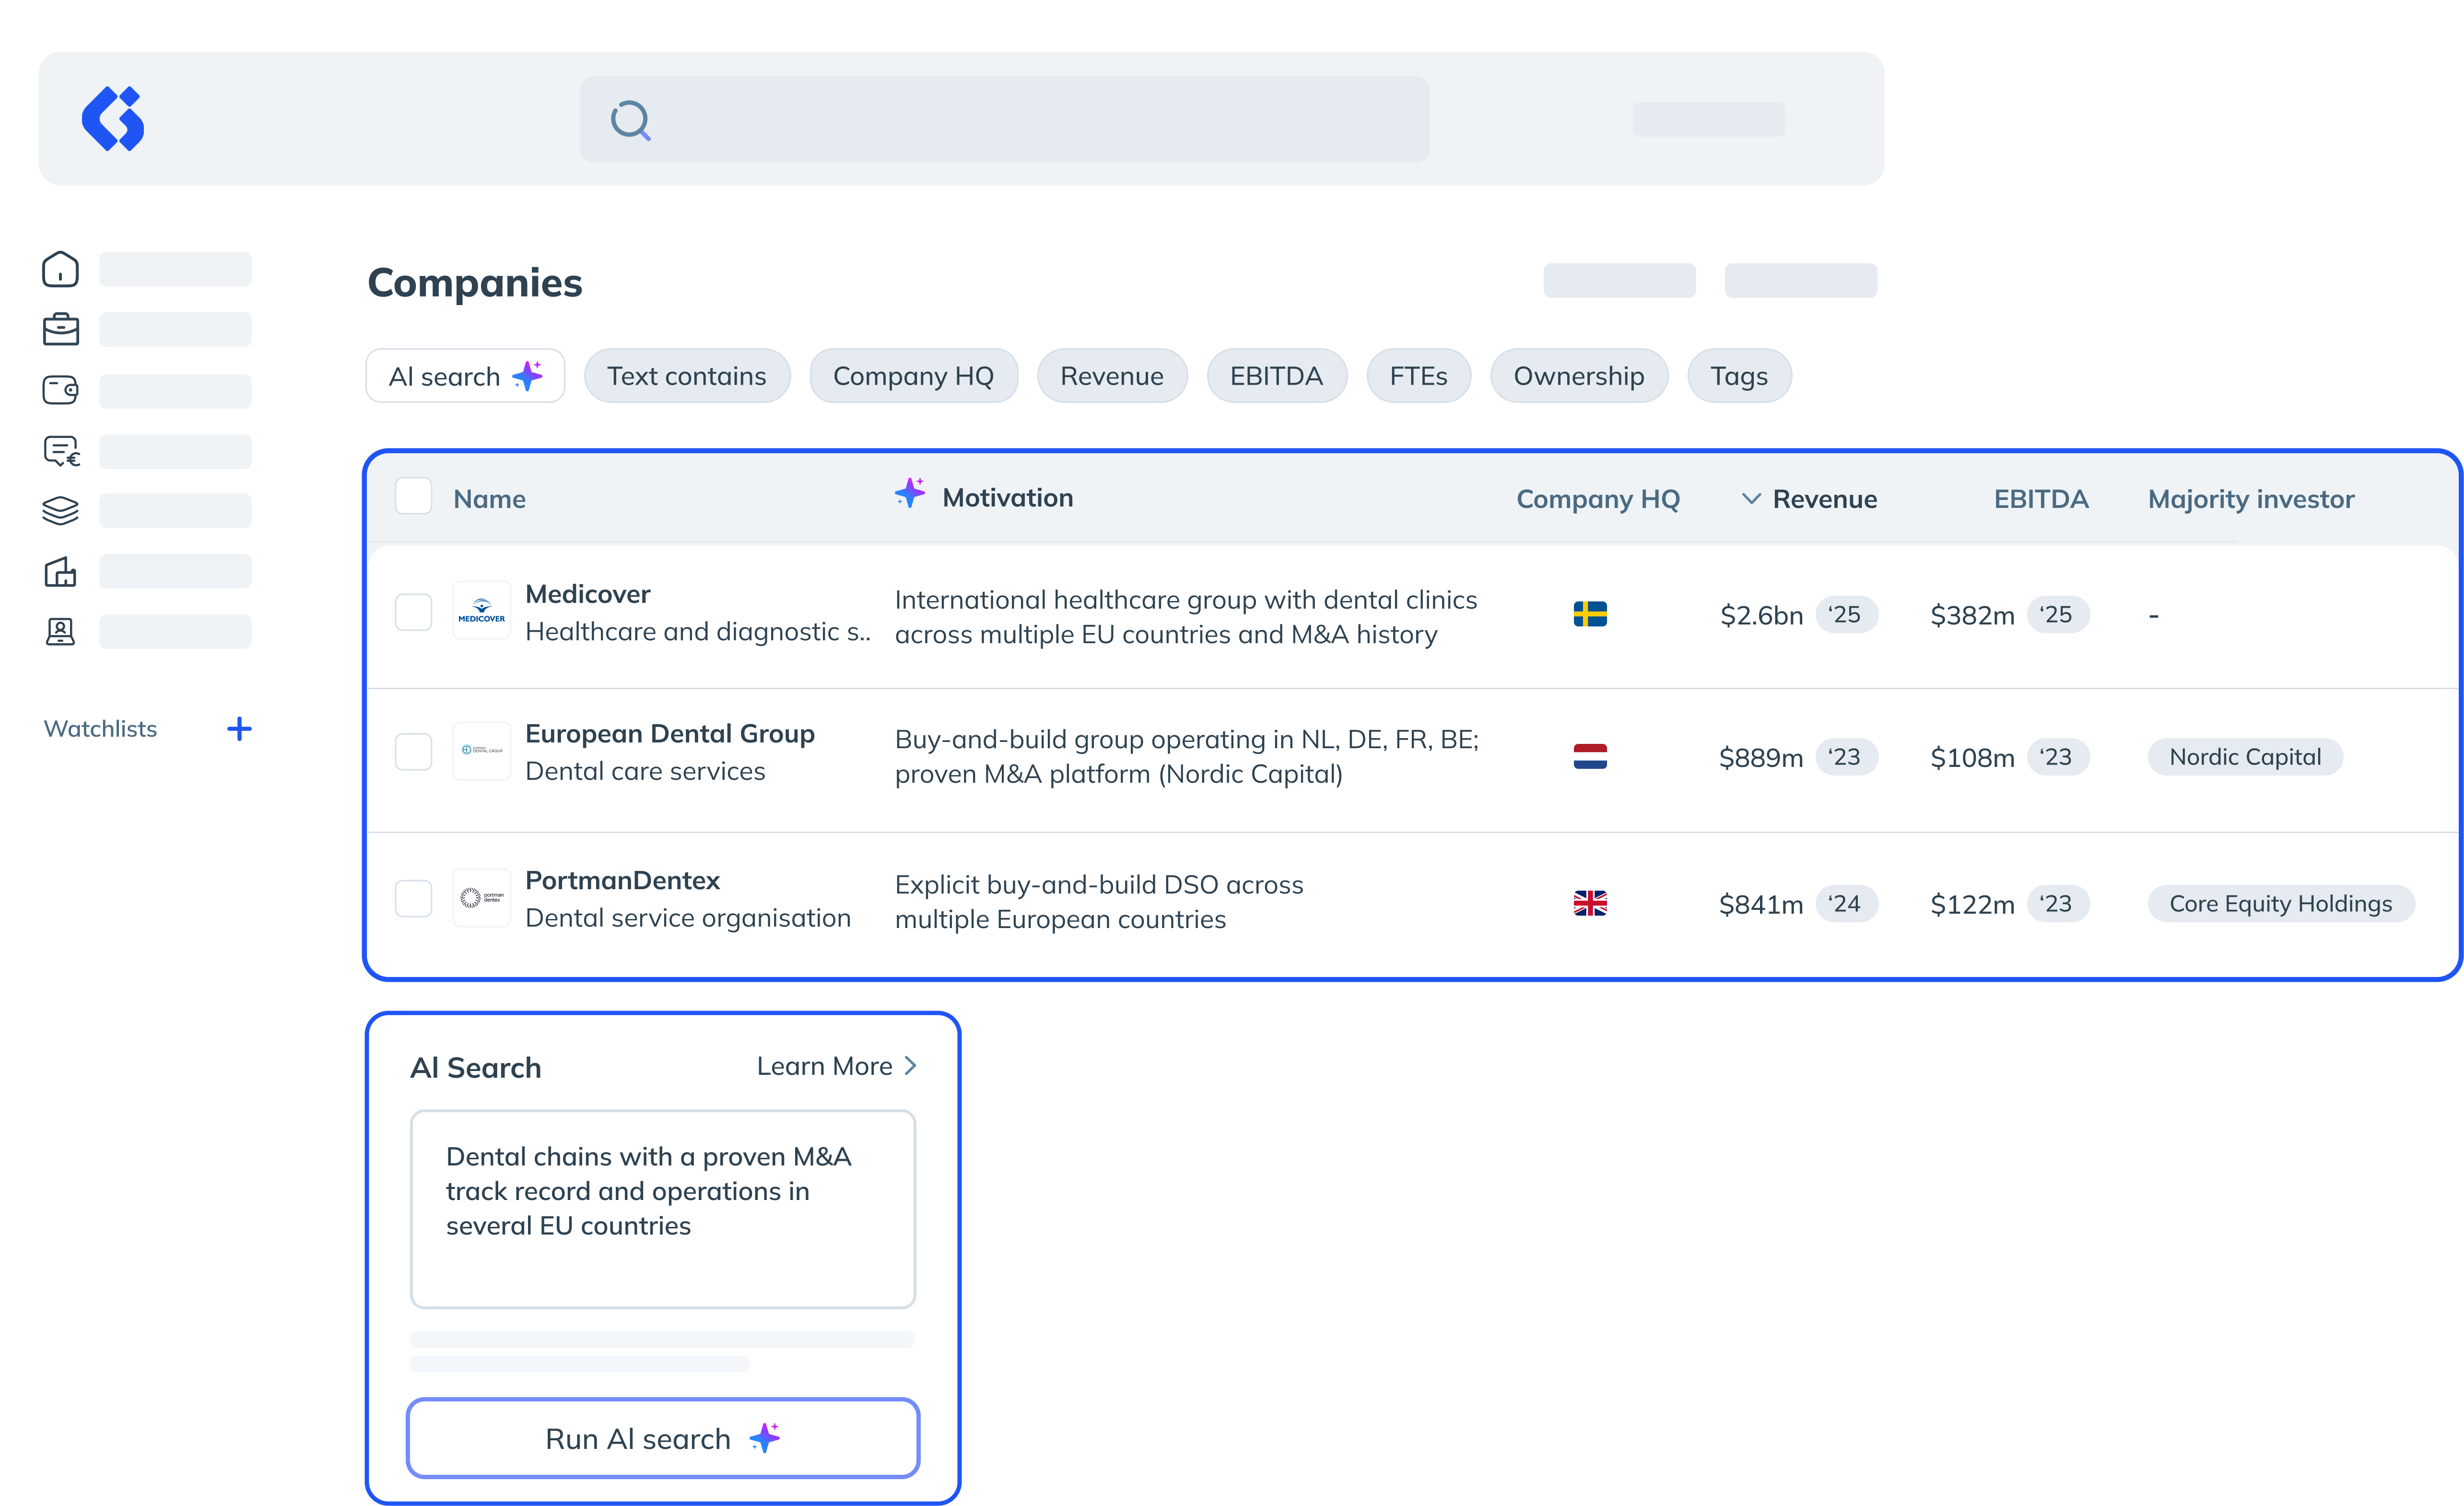Click the euro chat icon in sidebar
The image size is (2464, 1506).
pyautogui.click(x=60, y=451)
